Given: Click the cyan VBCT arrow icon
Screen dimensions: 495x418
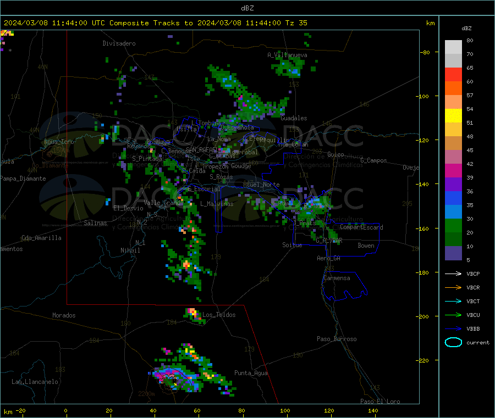Looking at the screenshot, I should point(453,301).
